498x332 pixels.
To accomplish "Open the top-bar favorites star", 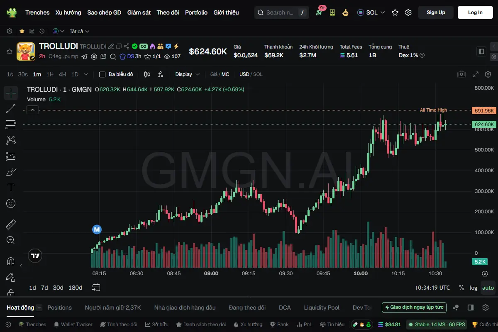I will [395, 12].
